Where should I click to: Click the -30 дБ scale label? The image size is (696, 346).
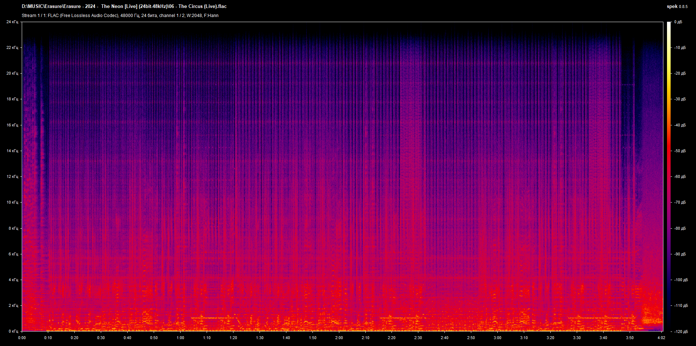[680, 99]
